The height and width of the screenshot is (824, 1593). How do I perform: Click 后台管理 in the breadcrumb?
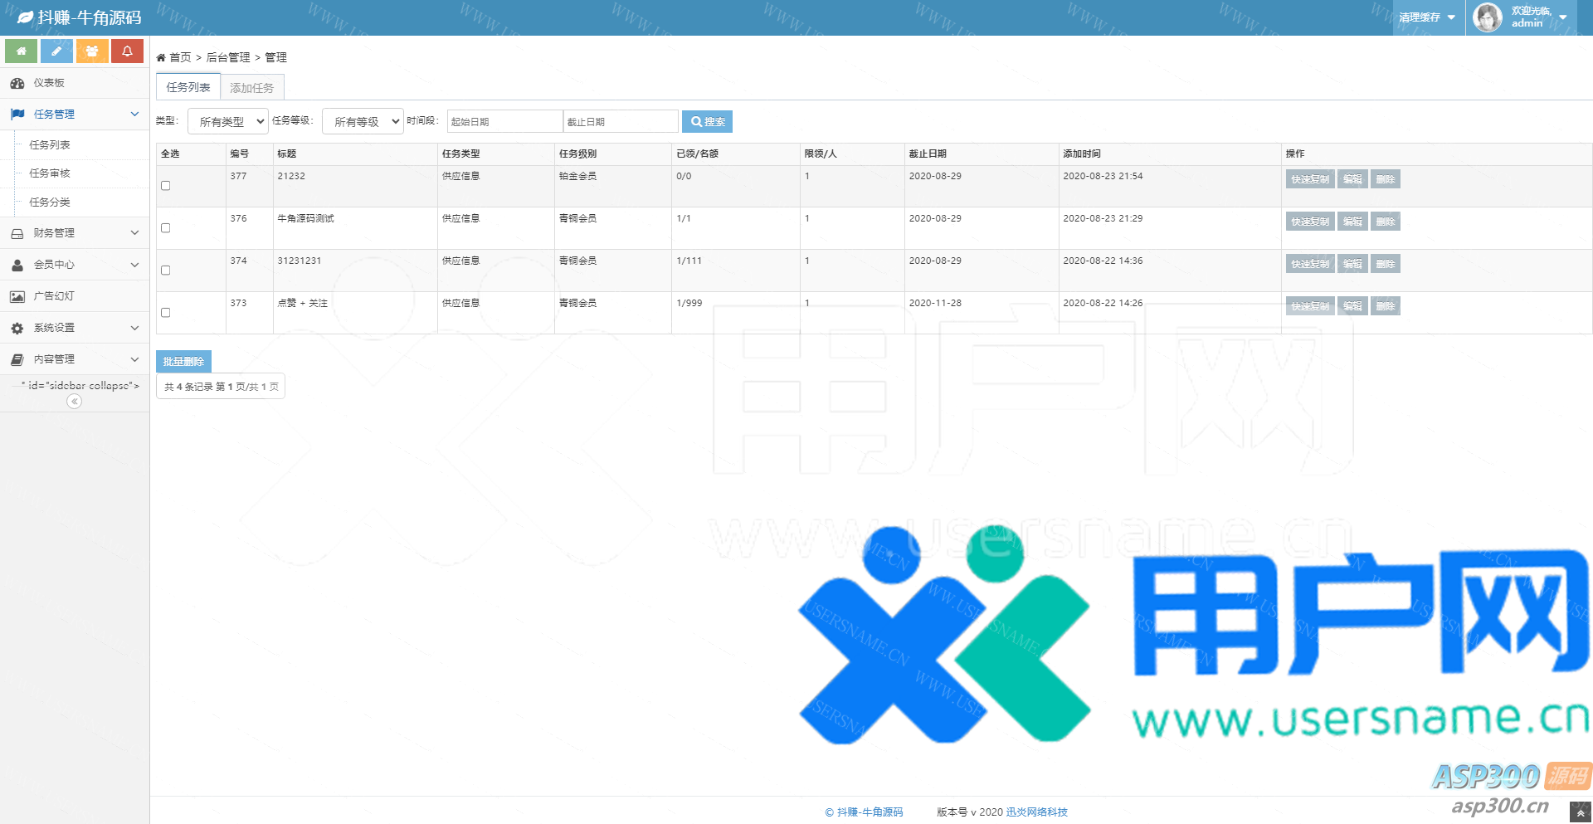coord(228,57)
